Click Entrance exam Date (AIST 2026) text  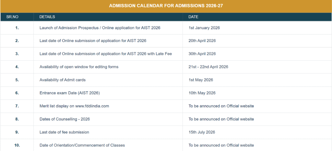(x=69, y=93)
